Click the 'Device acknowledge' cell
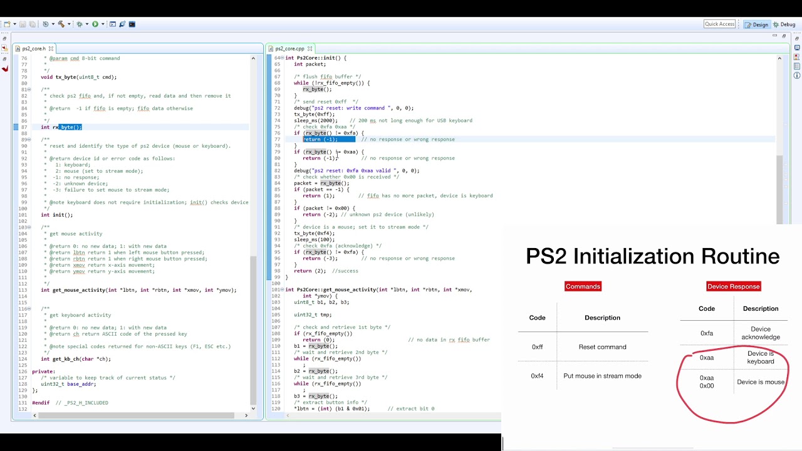Image resolution: width=802 pixels, height=451 pixels. [x=761, y=333]
